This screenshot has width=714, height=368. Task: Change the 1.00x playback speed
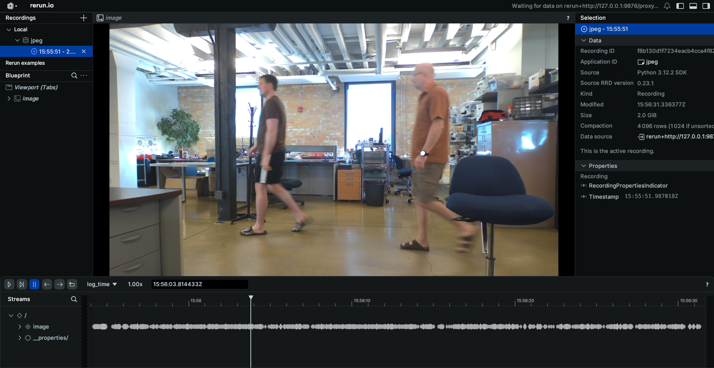point(135,284)
